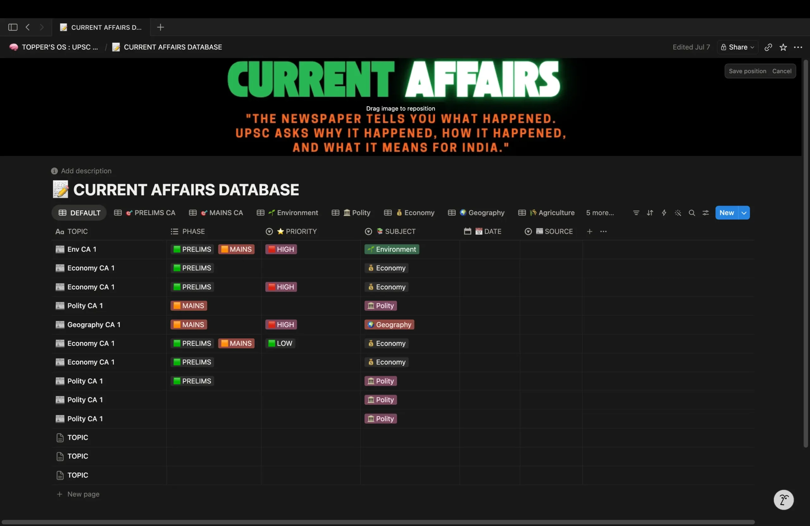Click the Environment subject tag

pos(392,249)
